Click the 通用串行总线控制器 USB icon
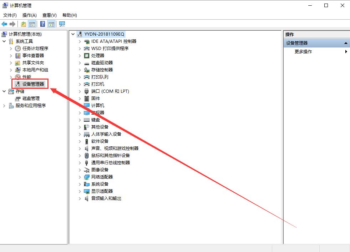The height and width of the screenshot is (252, 350). click(x=86, y=162)
